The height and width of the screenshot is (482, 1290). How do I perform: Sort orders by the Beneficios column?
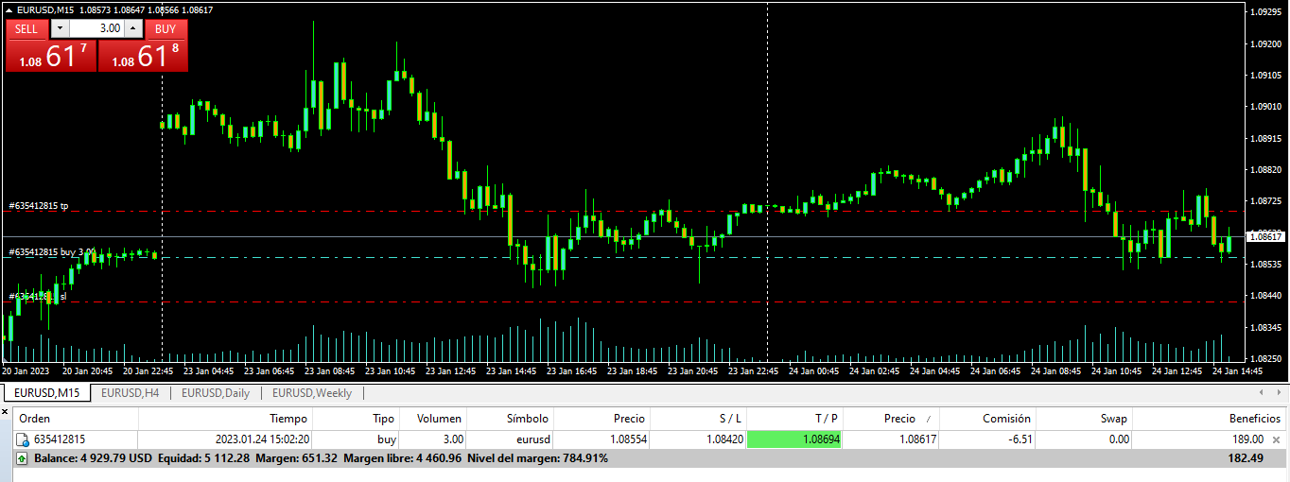click(x=1254, y=418)
